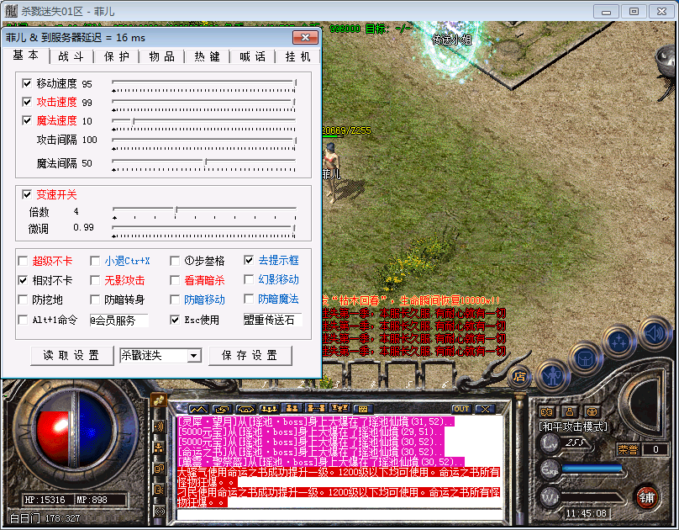The height and width of the screenshot is (530, 679).
Task: Click the 保存设置 button
Action: (250, 356)
